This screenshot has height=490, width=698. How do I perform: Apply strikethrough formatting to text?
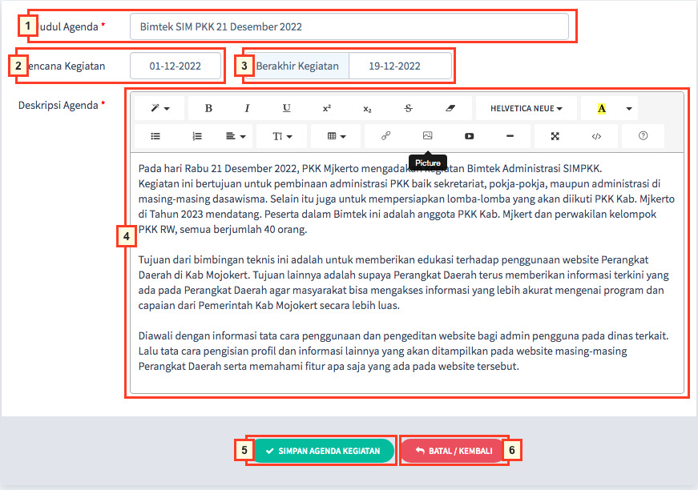pos(408,107)
